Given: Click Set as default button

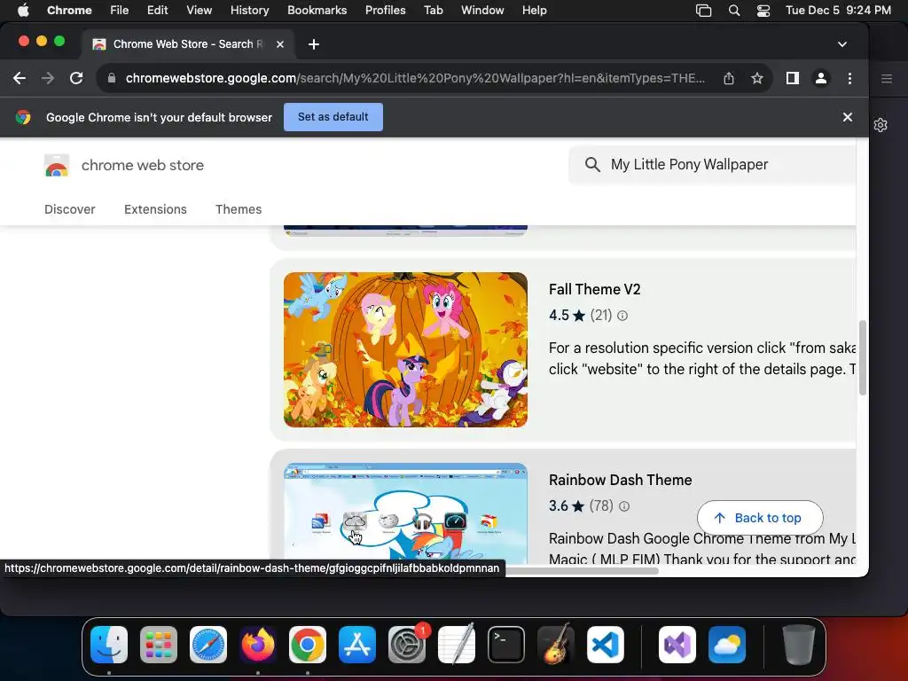Looking at the screenshot, I should [x=333, y=117].
